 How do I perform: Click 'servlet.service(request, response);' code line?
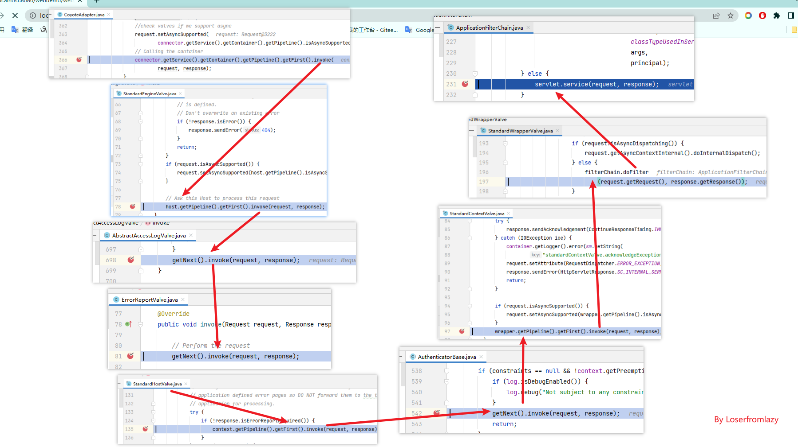[597, 84]
